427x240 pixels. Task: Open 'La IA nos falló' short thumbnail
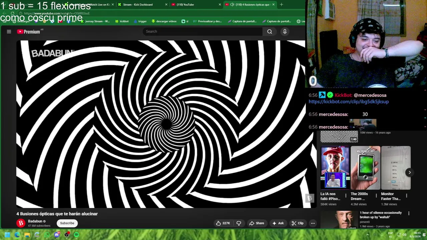pyautogui.click(x=335, y=168)
